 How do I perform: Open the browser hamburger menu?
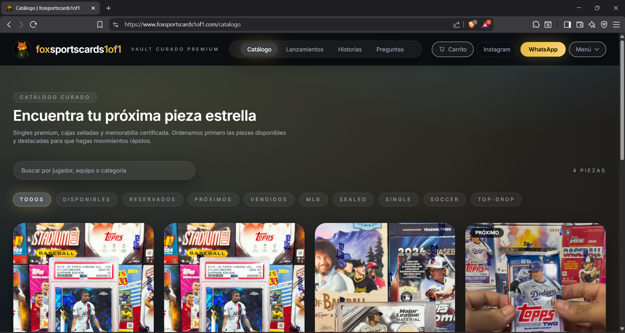coord(616,24)
